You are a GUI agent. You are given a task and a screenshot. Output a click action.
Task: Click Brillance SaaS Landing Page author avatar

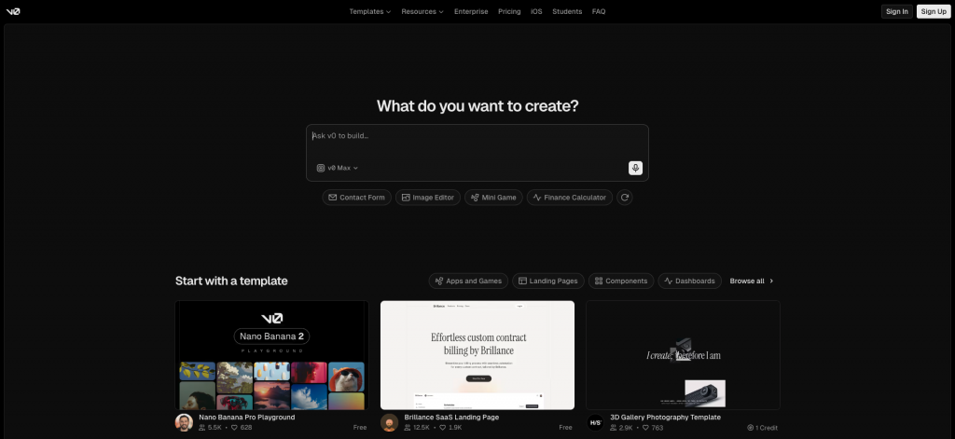click(x=389, y=422)
